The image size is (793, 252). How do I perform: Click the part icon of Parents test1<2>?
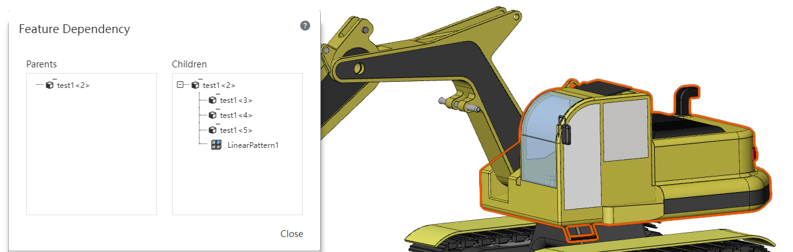49,85
